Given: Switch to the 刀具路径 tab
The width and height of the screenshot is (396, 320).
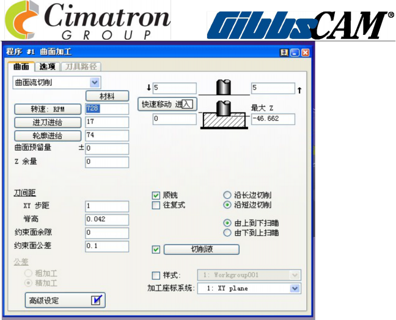Looking at the screenshot, I should pos(81,67).
